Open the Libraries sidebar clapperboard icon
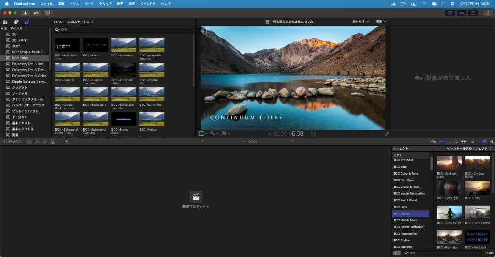495x257 pixels. (x=5, y=22)
